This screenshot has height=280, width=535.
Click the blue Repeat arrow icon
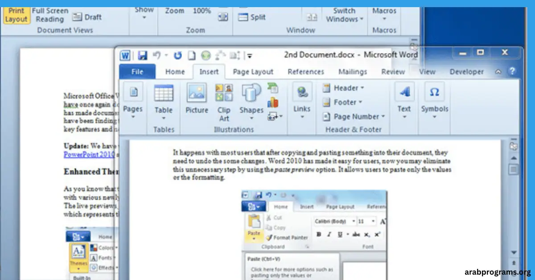[x=178, y=55]
